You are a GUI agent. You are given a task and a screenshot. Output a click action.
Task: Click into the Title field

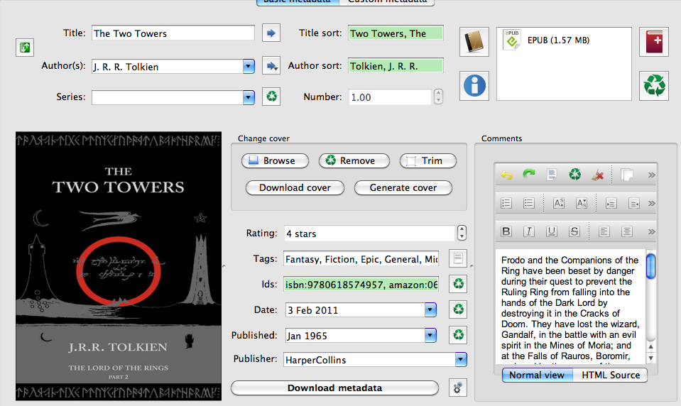[x=173, y=33]
